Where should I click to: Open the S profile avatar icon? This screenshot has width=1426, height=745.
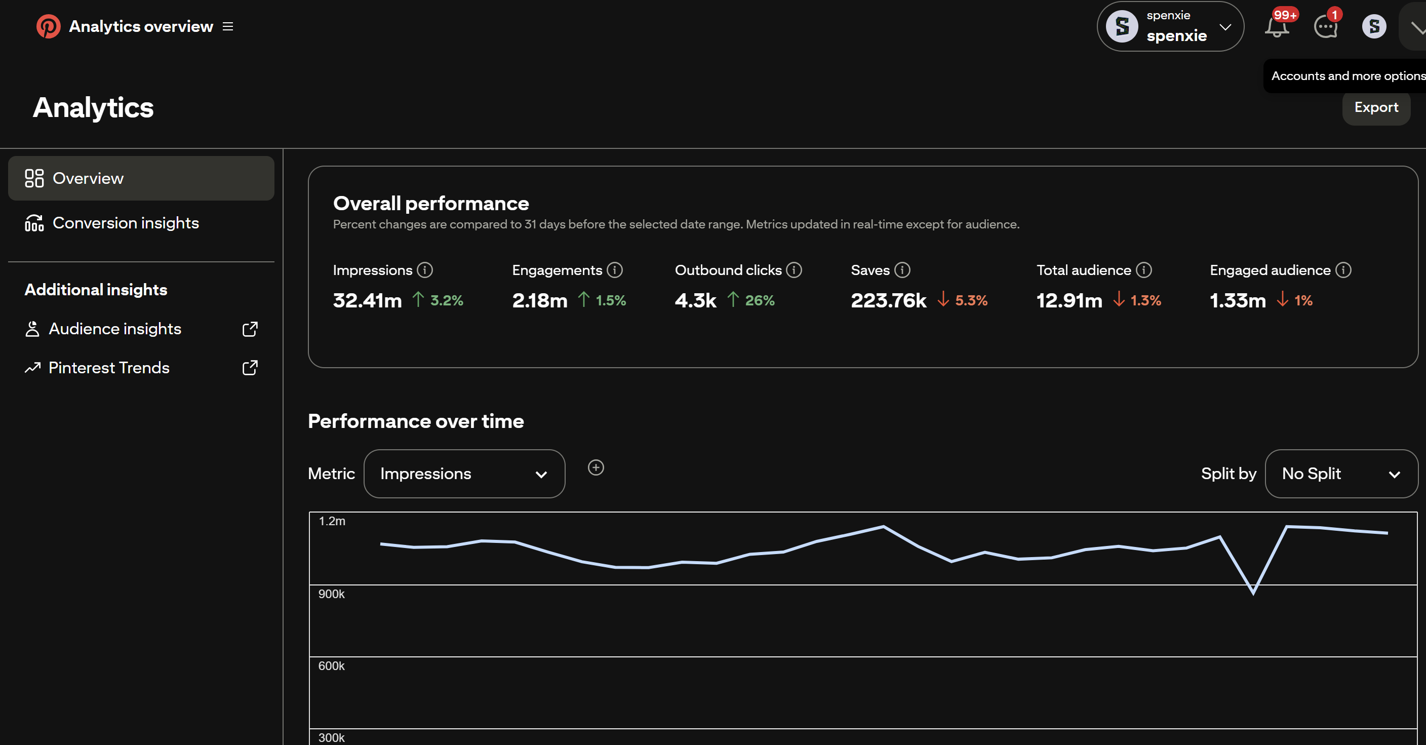[x=1373, y=26]
